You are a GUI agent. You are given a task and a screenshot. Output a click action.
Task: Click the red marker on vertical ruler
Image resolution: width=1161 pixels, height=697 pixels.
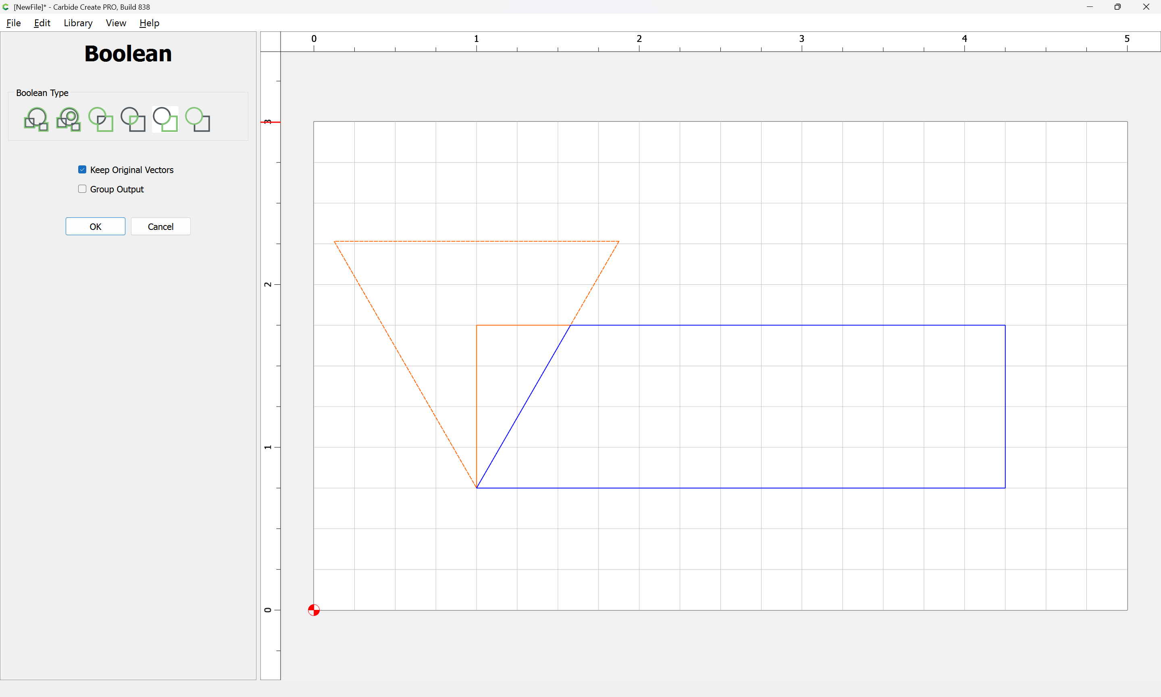click(x=270, y=122)
